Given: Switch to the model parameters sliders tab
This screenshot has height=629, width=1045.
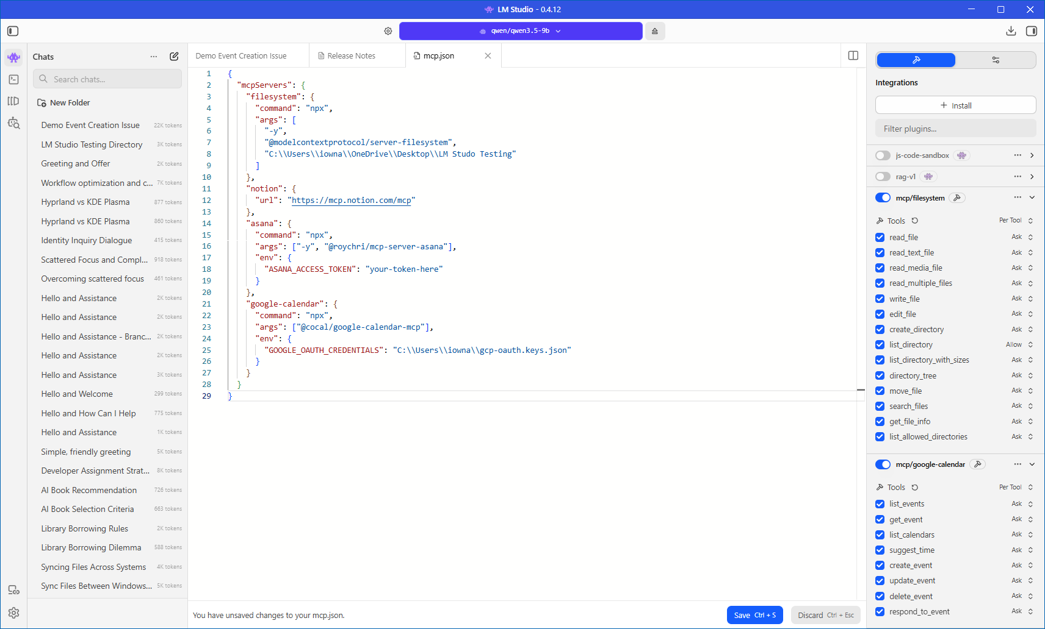Looking at the screenshot, I should pyautogui.click(x=996, y=60).
